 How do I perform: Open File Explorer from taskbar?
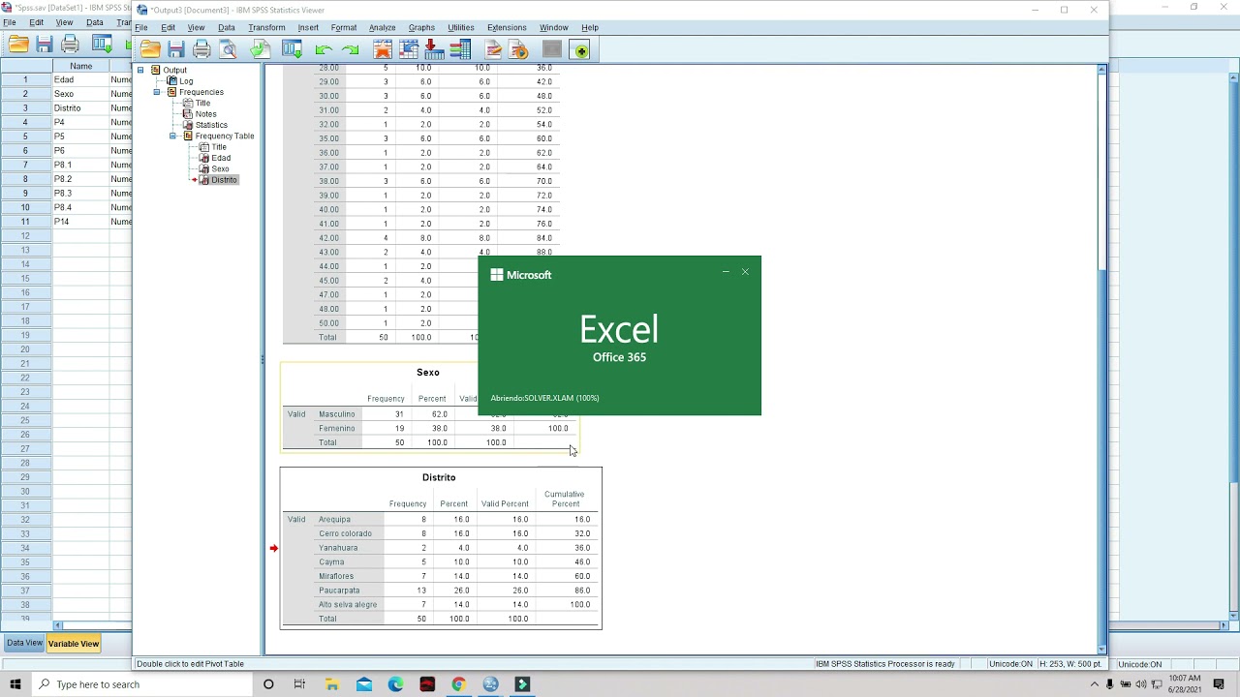[332, 684]
